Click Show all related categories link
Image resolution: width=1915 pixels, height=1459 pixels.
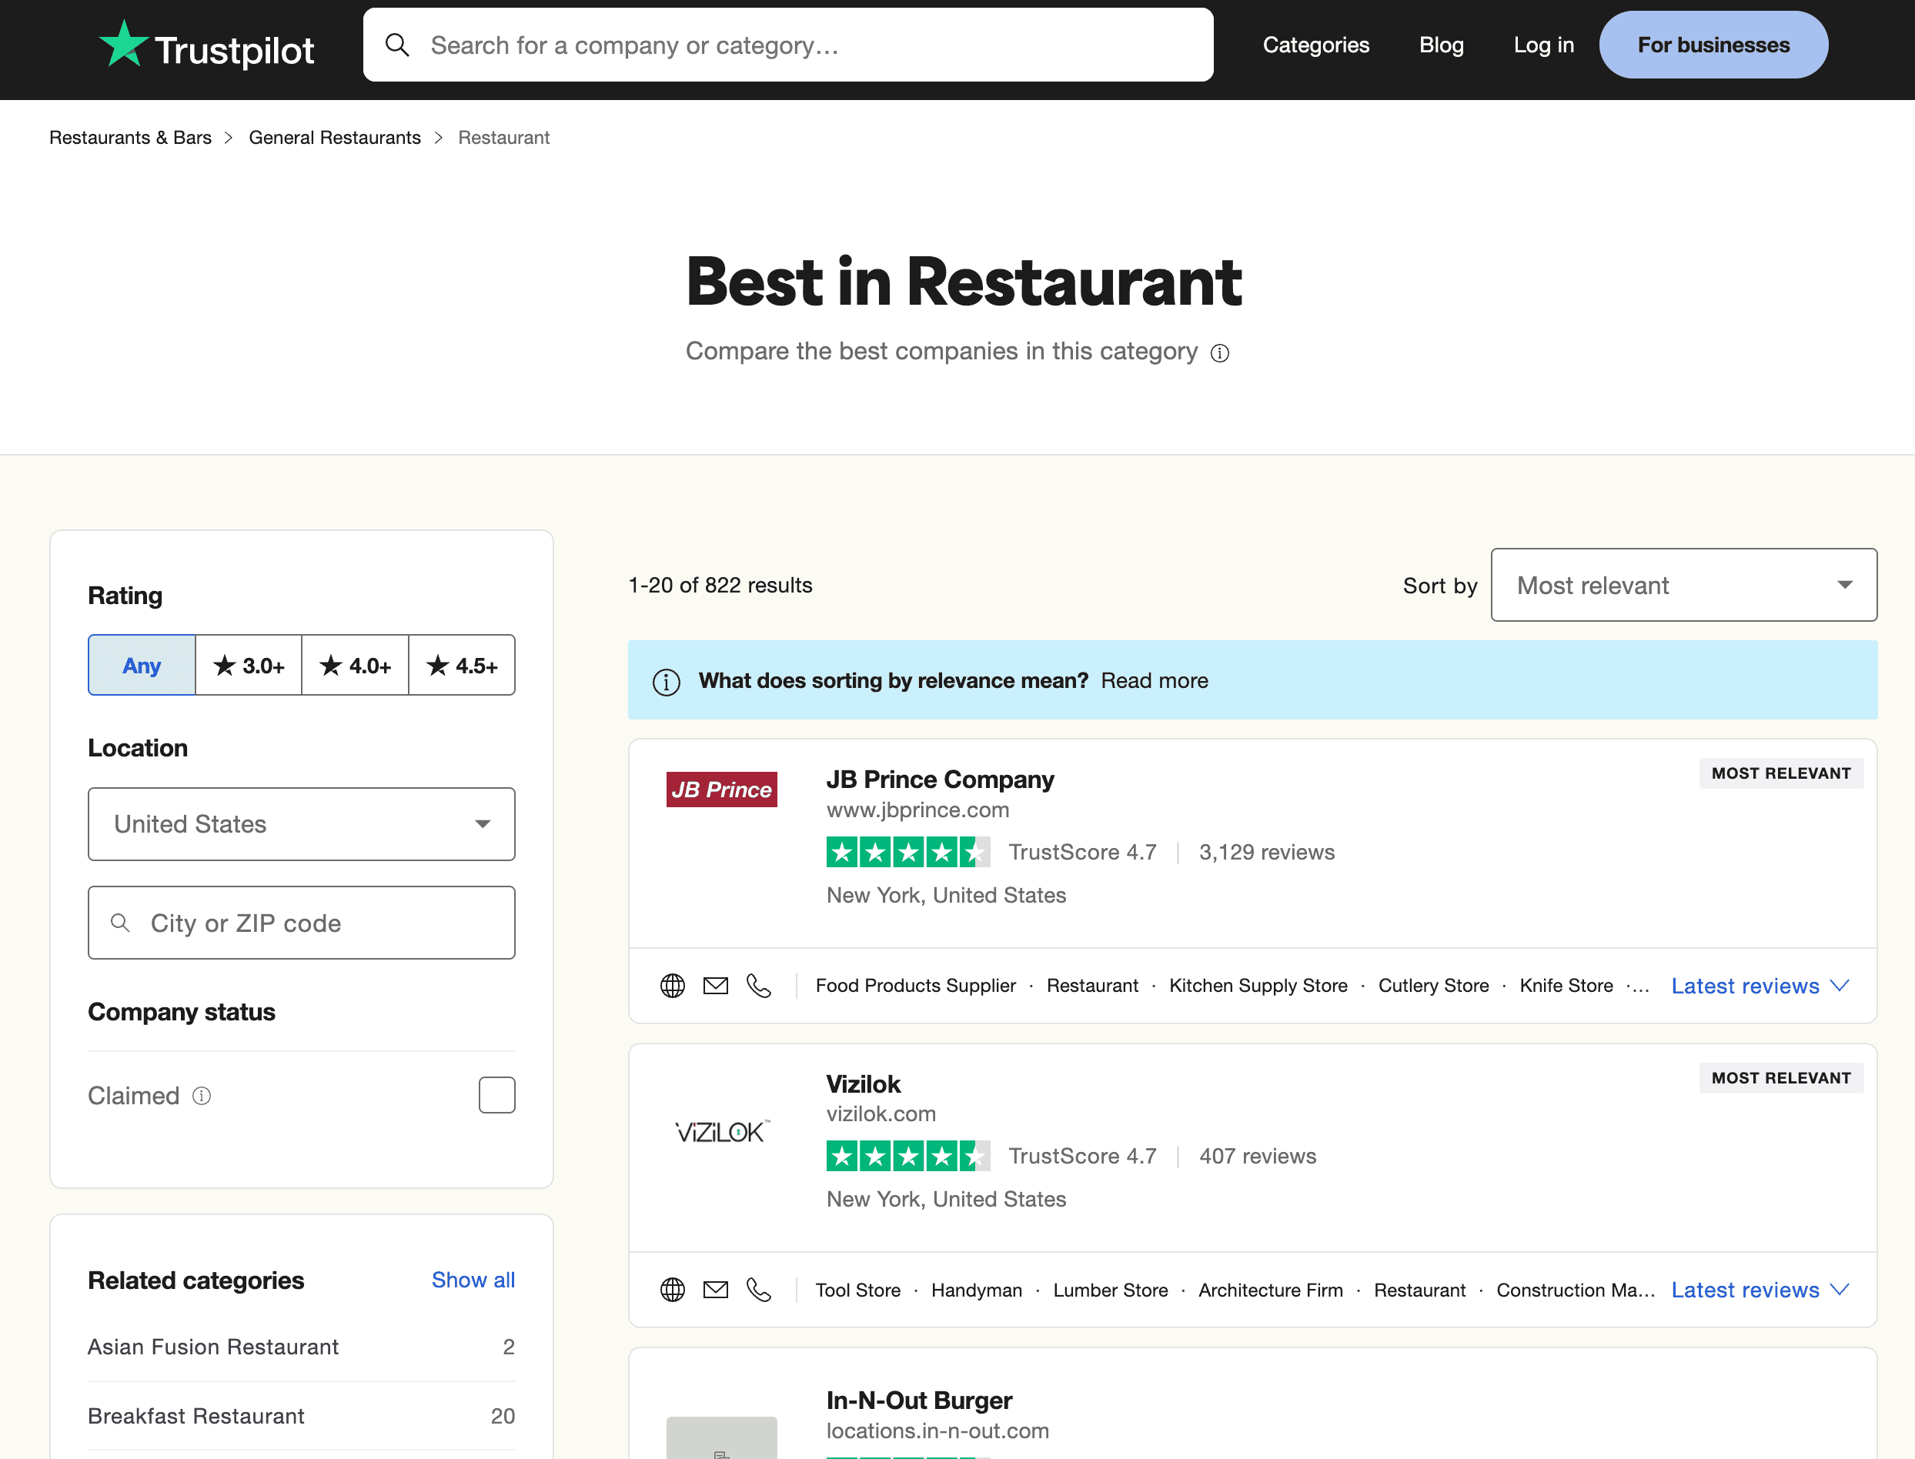click(x=473, y=1280)
